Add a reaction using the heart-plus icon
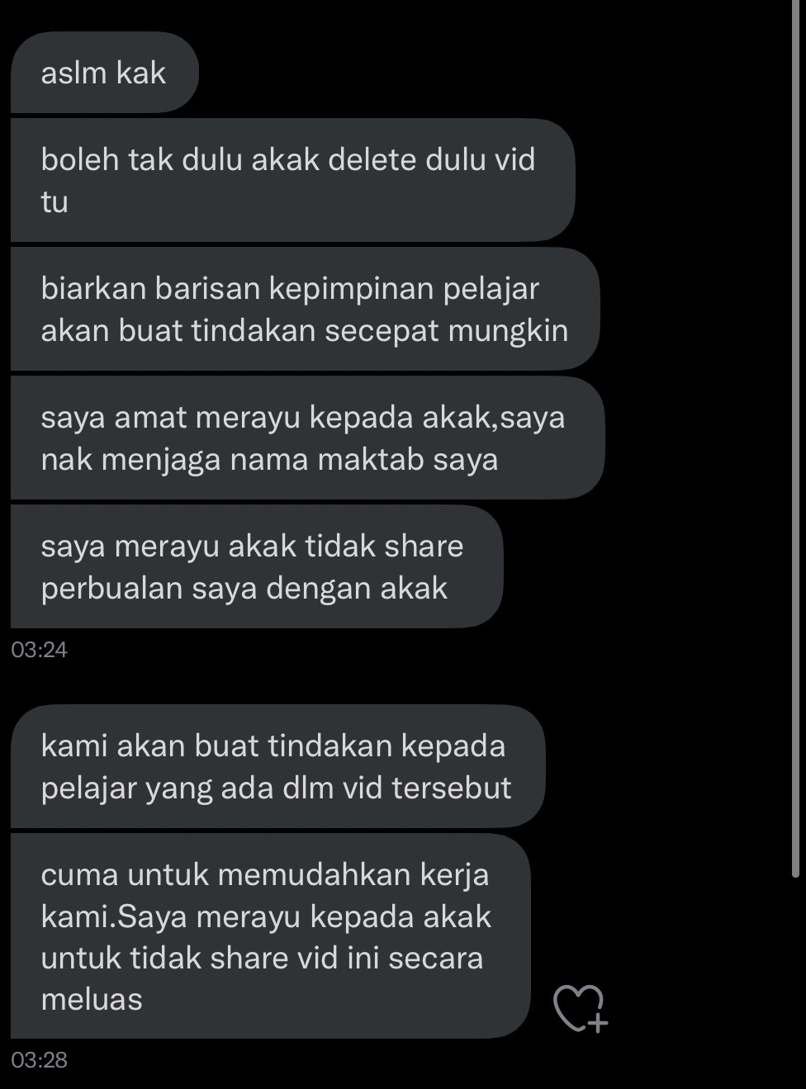This screenshot has width=806, height=1089. 580,1009
